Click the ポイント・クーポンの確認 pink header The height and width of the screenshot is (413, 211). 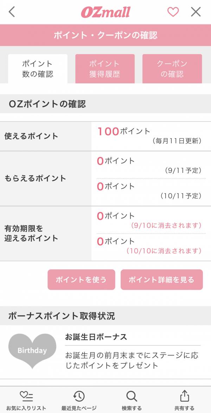pyautogui.click(x=105, y=35)
